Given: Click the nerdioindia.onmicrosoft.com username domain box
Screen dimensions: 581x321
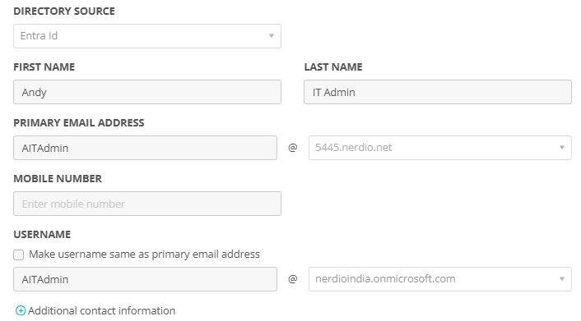Looking at the screenshot, I should [440, 279].
